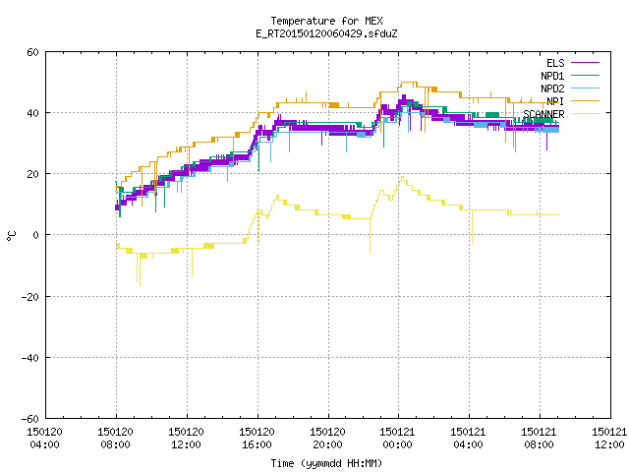This screenshot has height=472, width=629.
Task: Click the chart title 'Temperature for MEX'
Action: click(x=326, y=21)
